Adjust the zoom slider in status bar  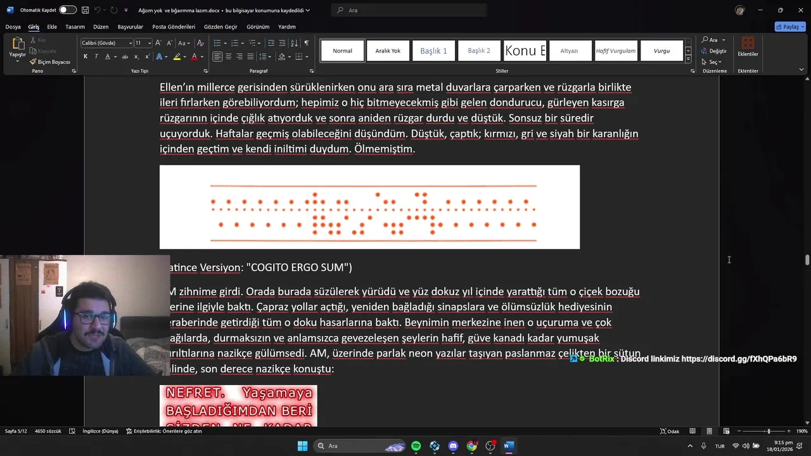768,431
